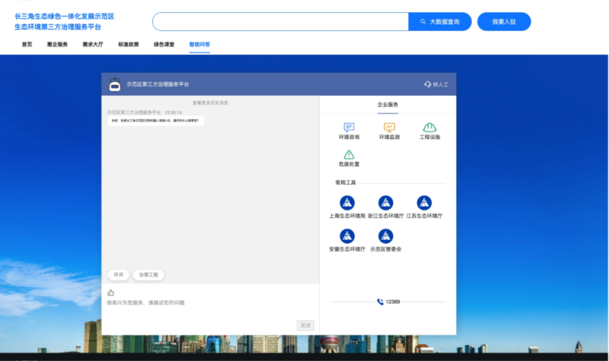Click the 我要入驻 button
609x361 pixels.
point(503,22)
